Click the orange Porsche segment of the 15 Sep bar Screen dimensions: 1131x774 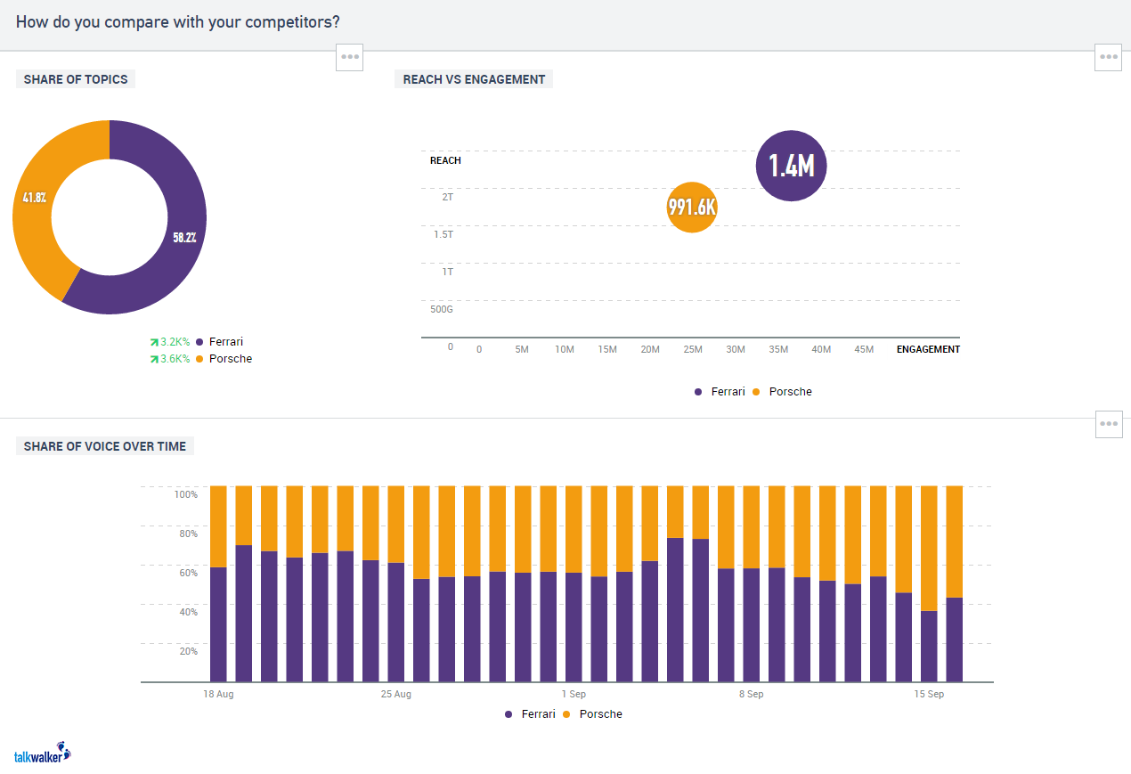(x=930, y=549)
